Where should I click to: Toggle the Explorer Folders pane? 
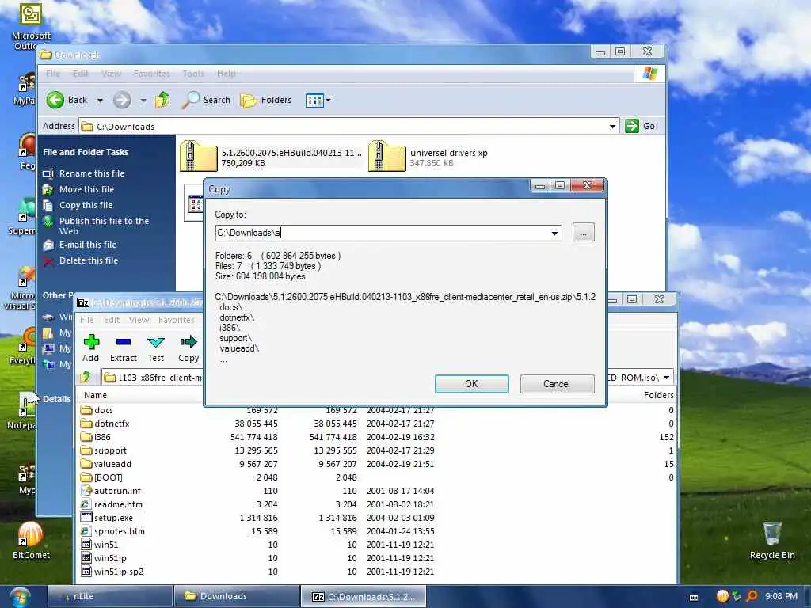click(x=266, y=100)
